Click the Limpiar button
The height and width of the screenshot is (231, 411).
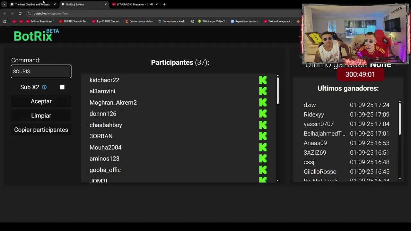pos(41,116)
